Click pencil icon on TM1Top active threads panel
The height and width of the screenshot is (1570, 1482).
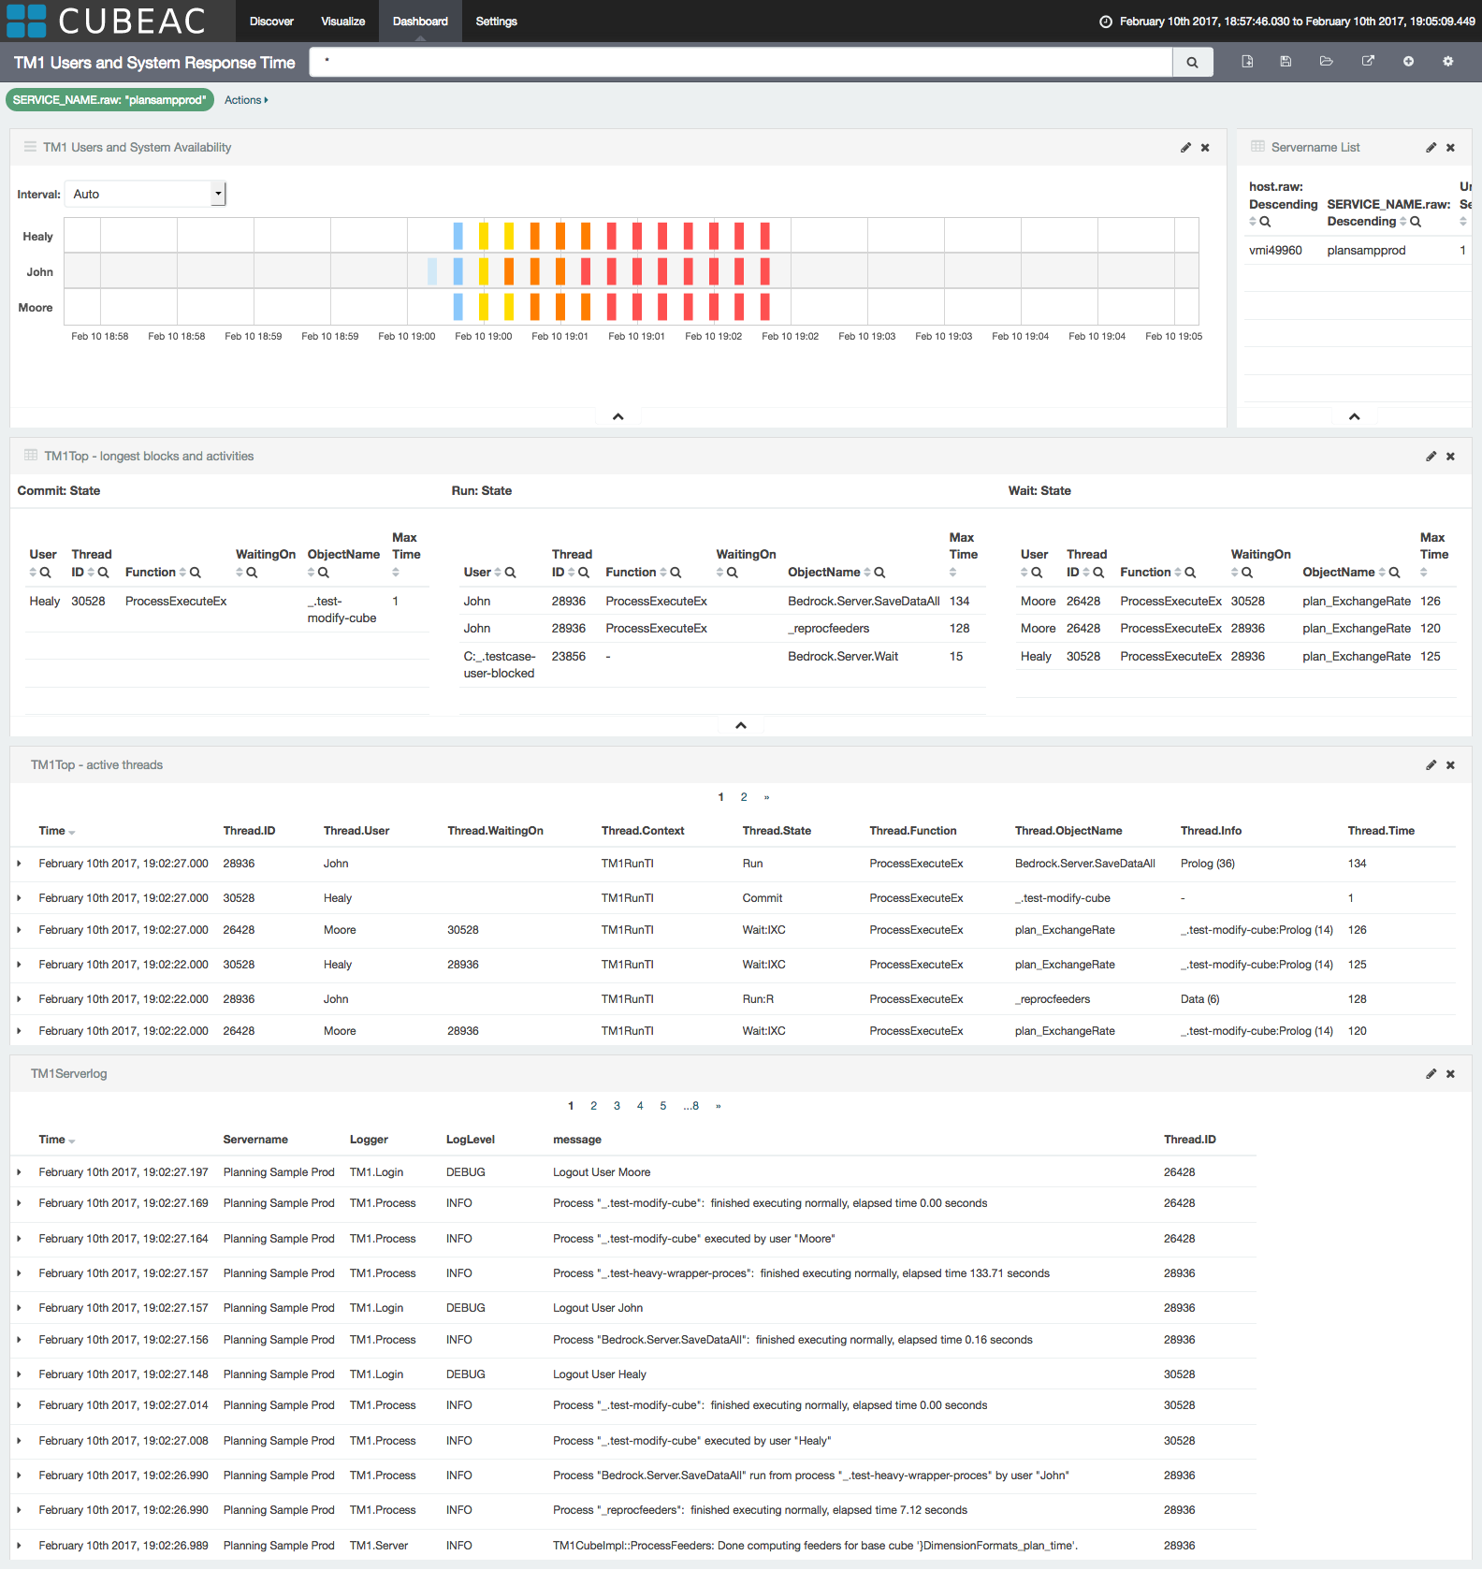[x=1431, y=765]
